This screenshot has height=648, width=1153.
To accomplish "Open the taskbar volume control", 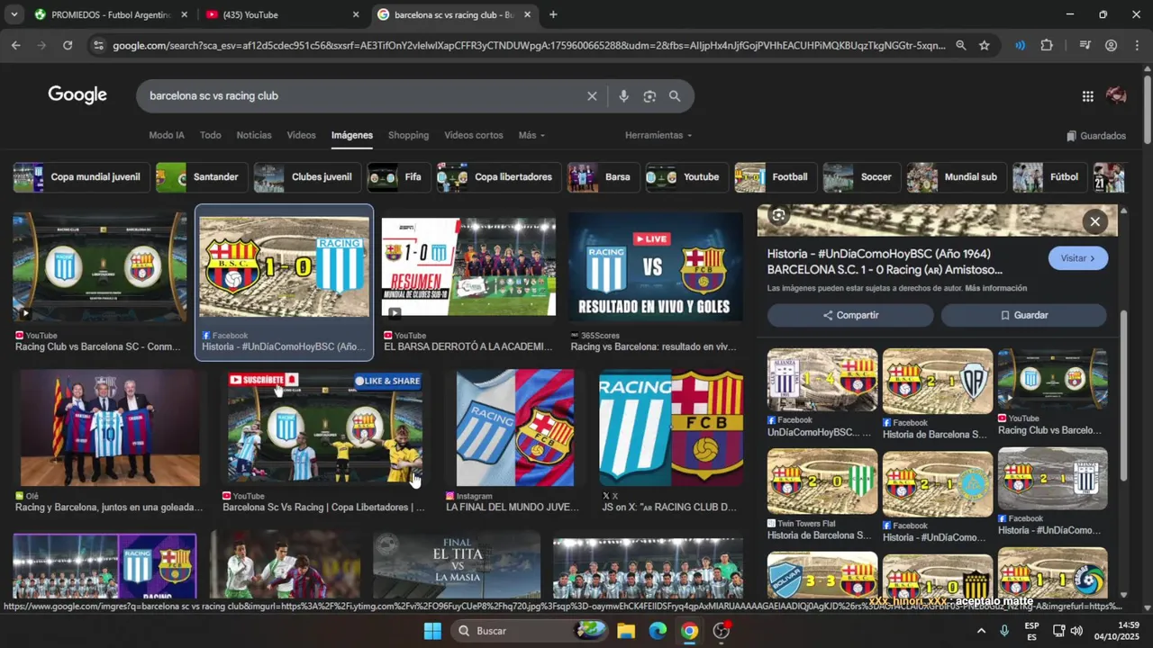I will (x=1076, y=631).
